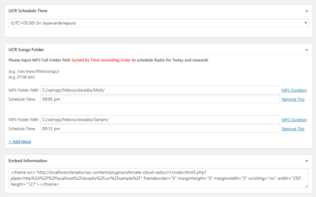
Task: Click the Embed Information panel title
Action: click(28, 160)
